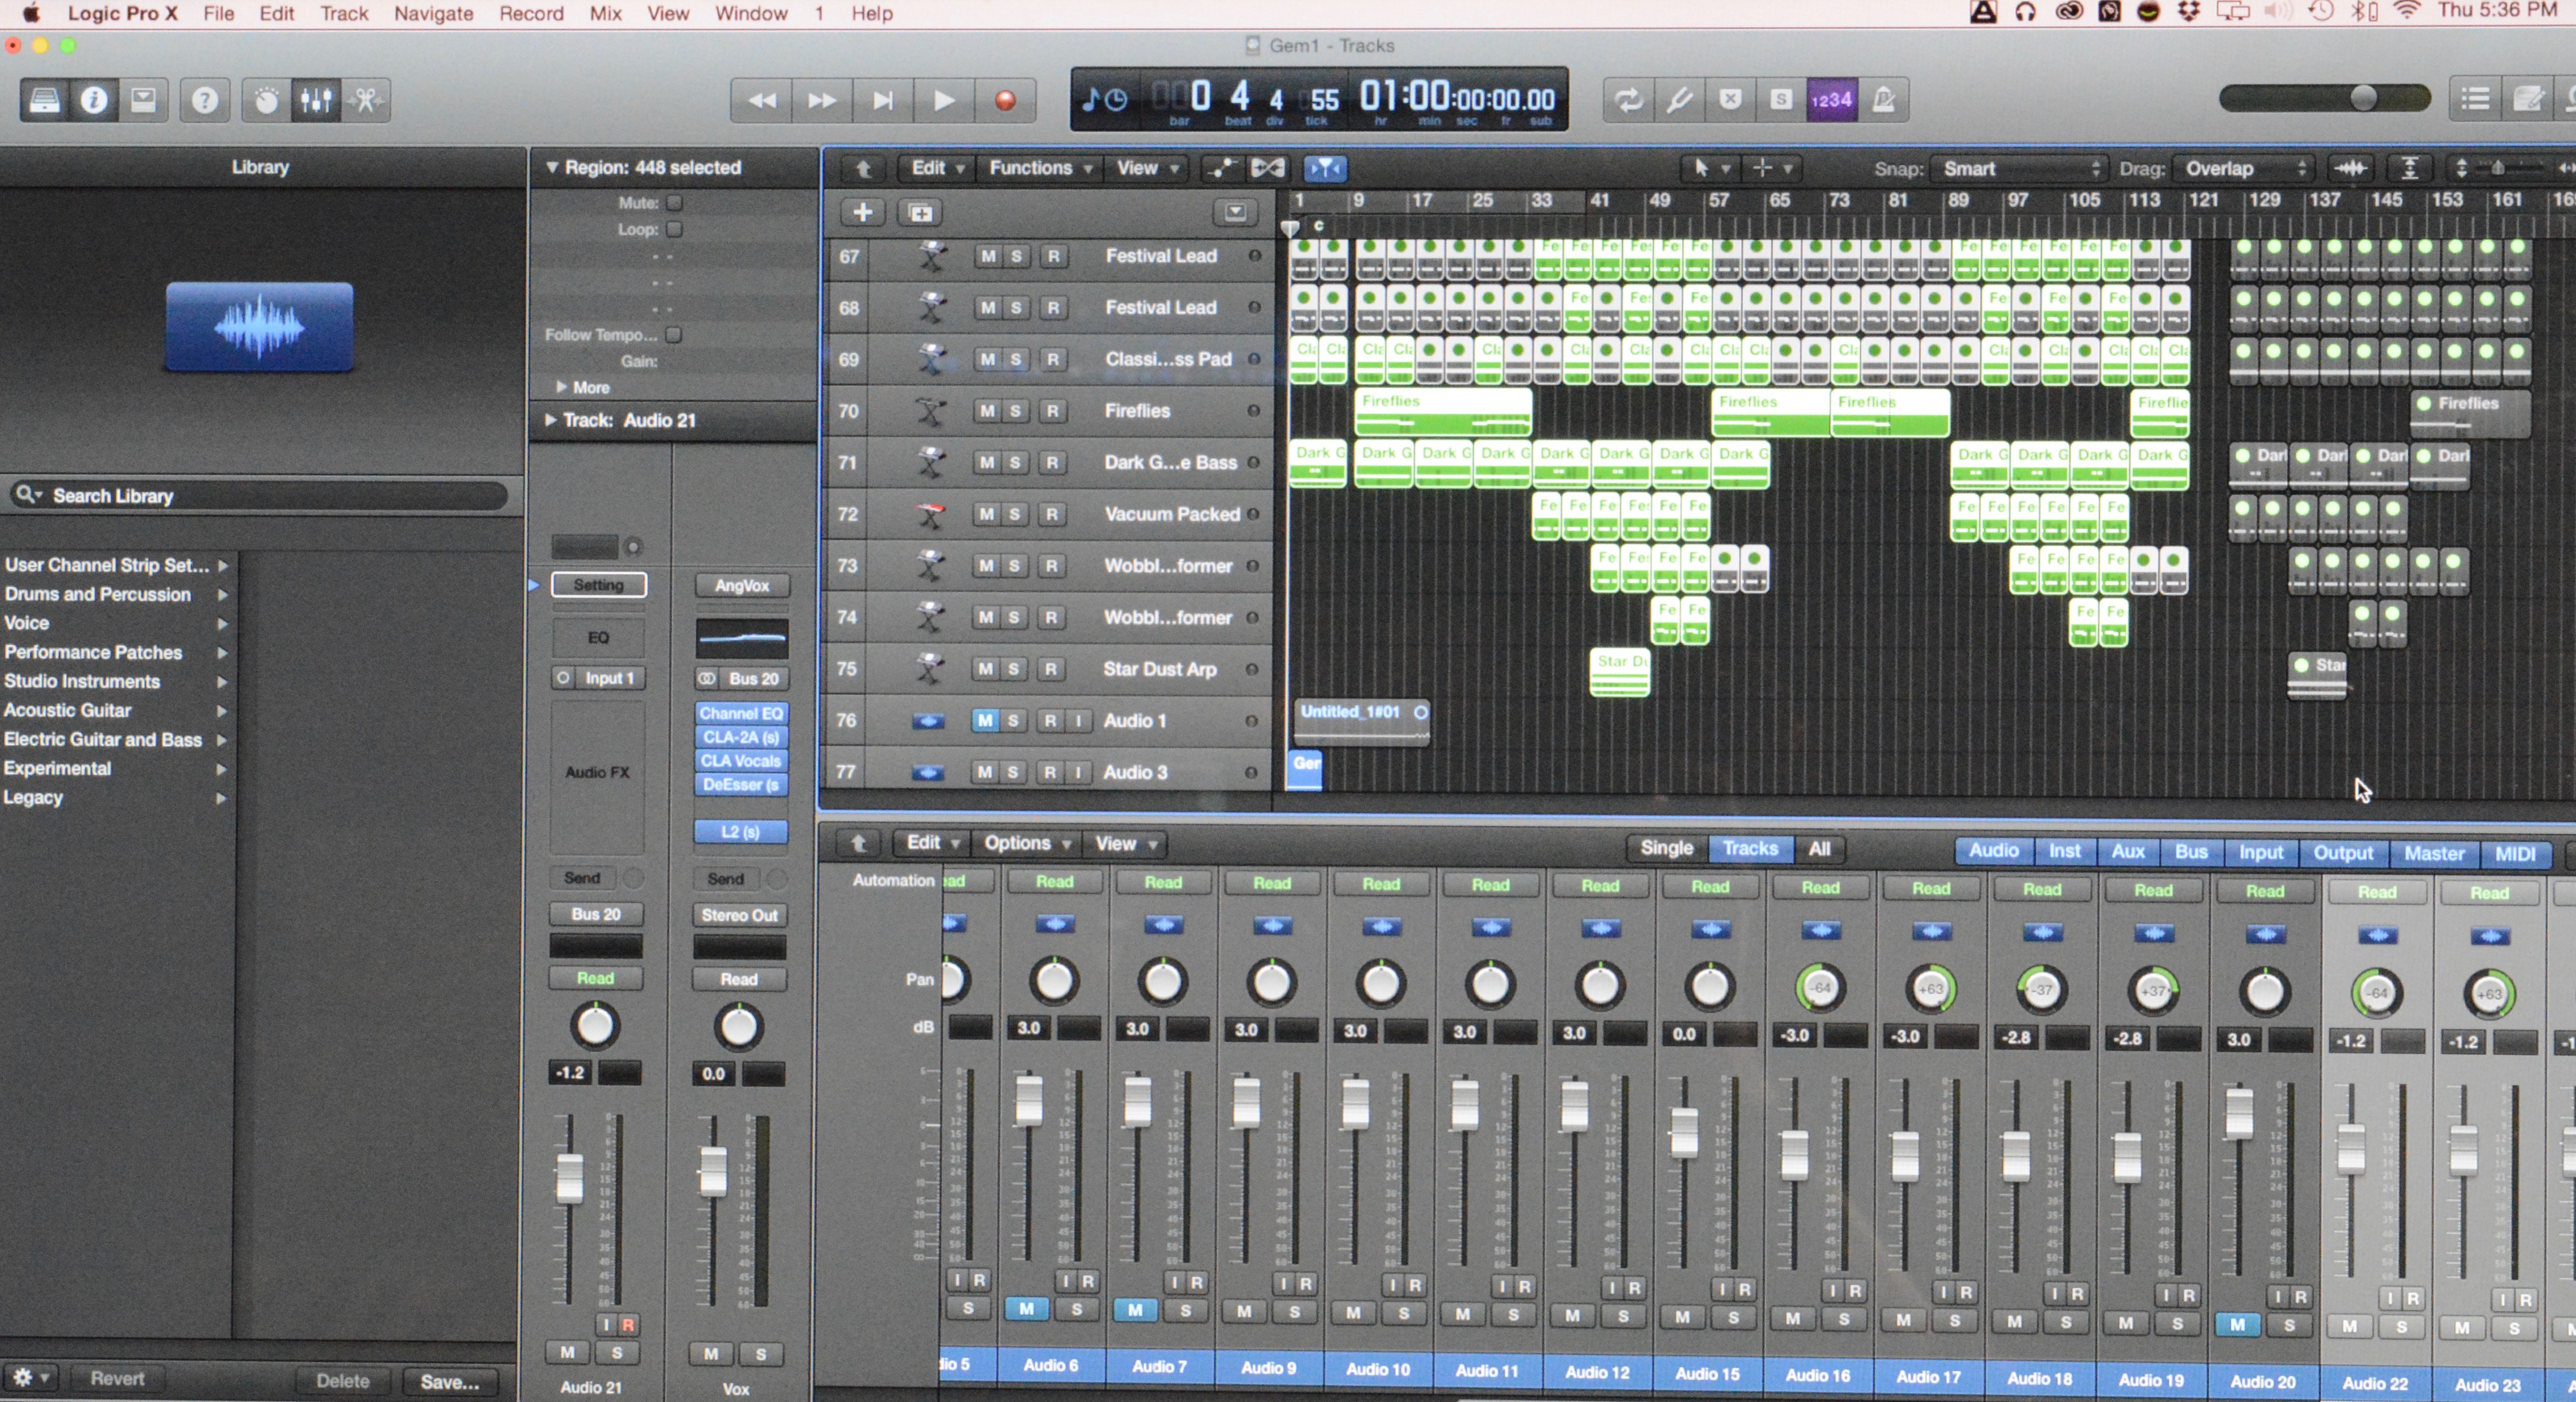Toggle the Flex show/hide icon

point(1267,168)
